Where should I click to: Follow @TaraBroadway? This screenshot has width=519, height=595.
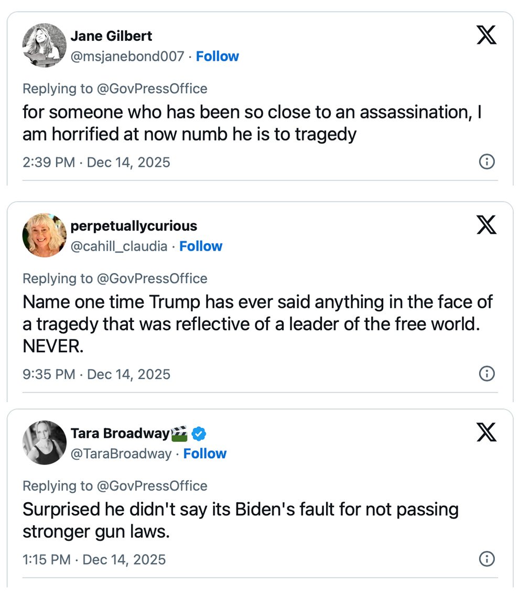click(204, 453)
